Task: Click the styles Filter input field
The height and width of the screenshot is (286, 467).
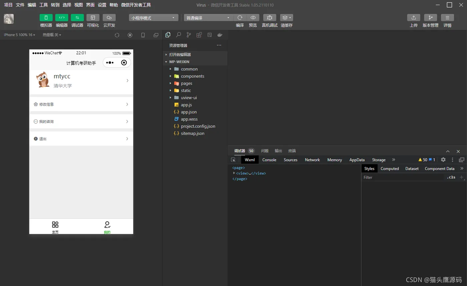Action: click(x=403, y=177)
